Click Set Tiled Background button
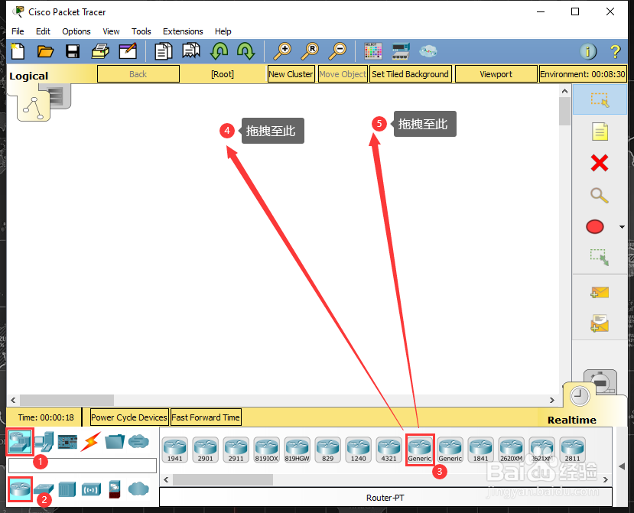This screenshot has width=634, height=513. tap(410, 74)
